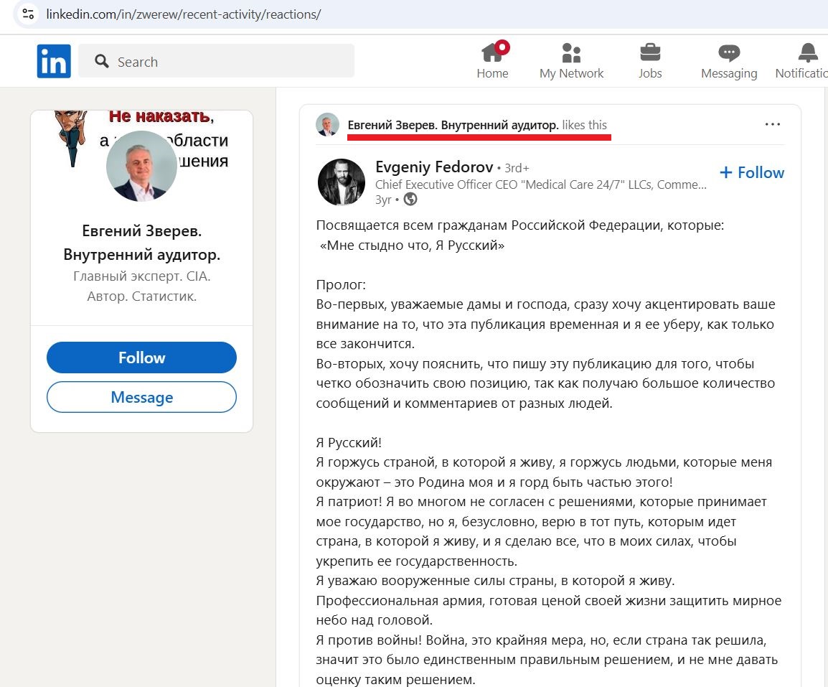Click the small avatar beside 'likes this'

click(327, 125)
